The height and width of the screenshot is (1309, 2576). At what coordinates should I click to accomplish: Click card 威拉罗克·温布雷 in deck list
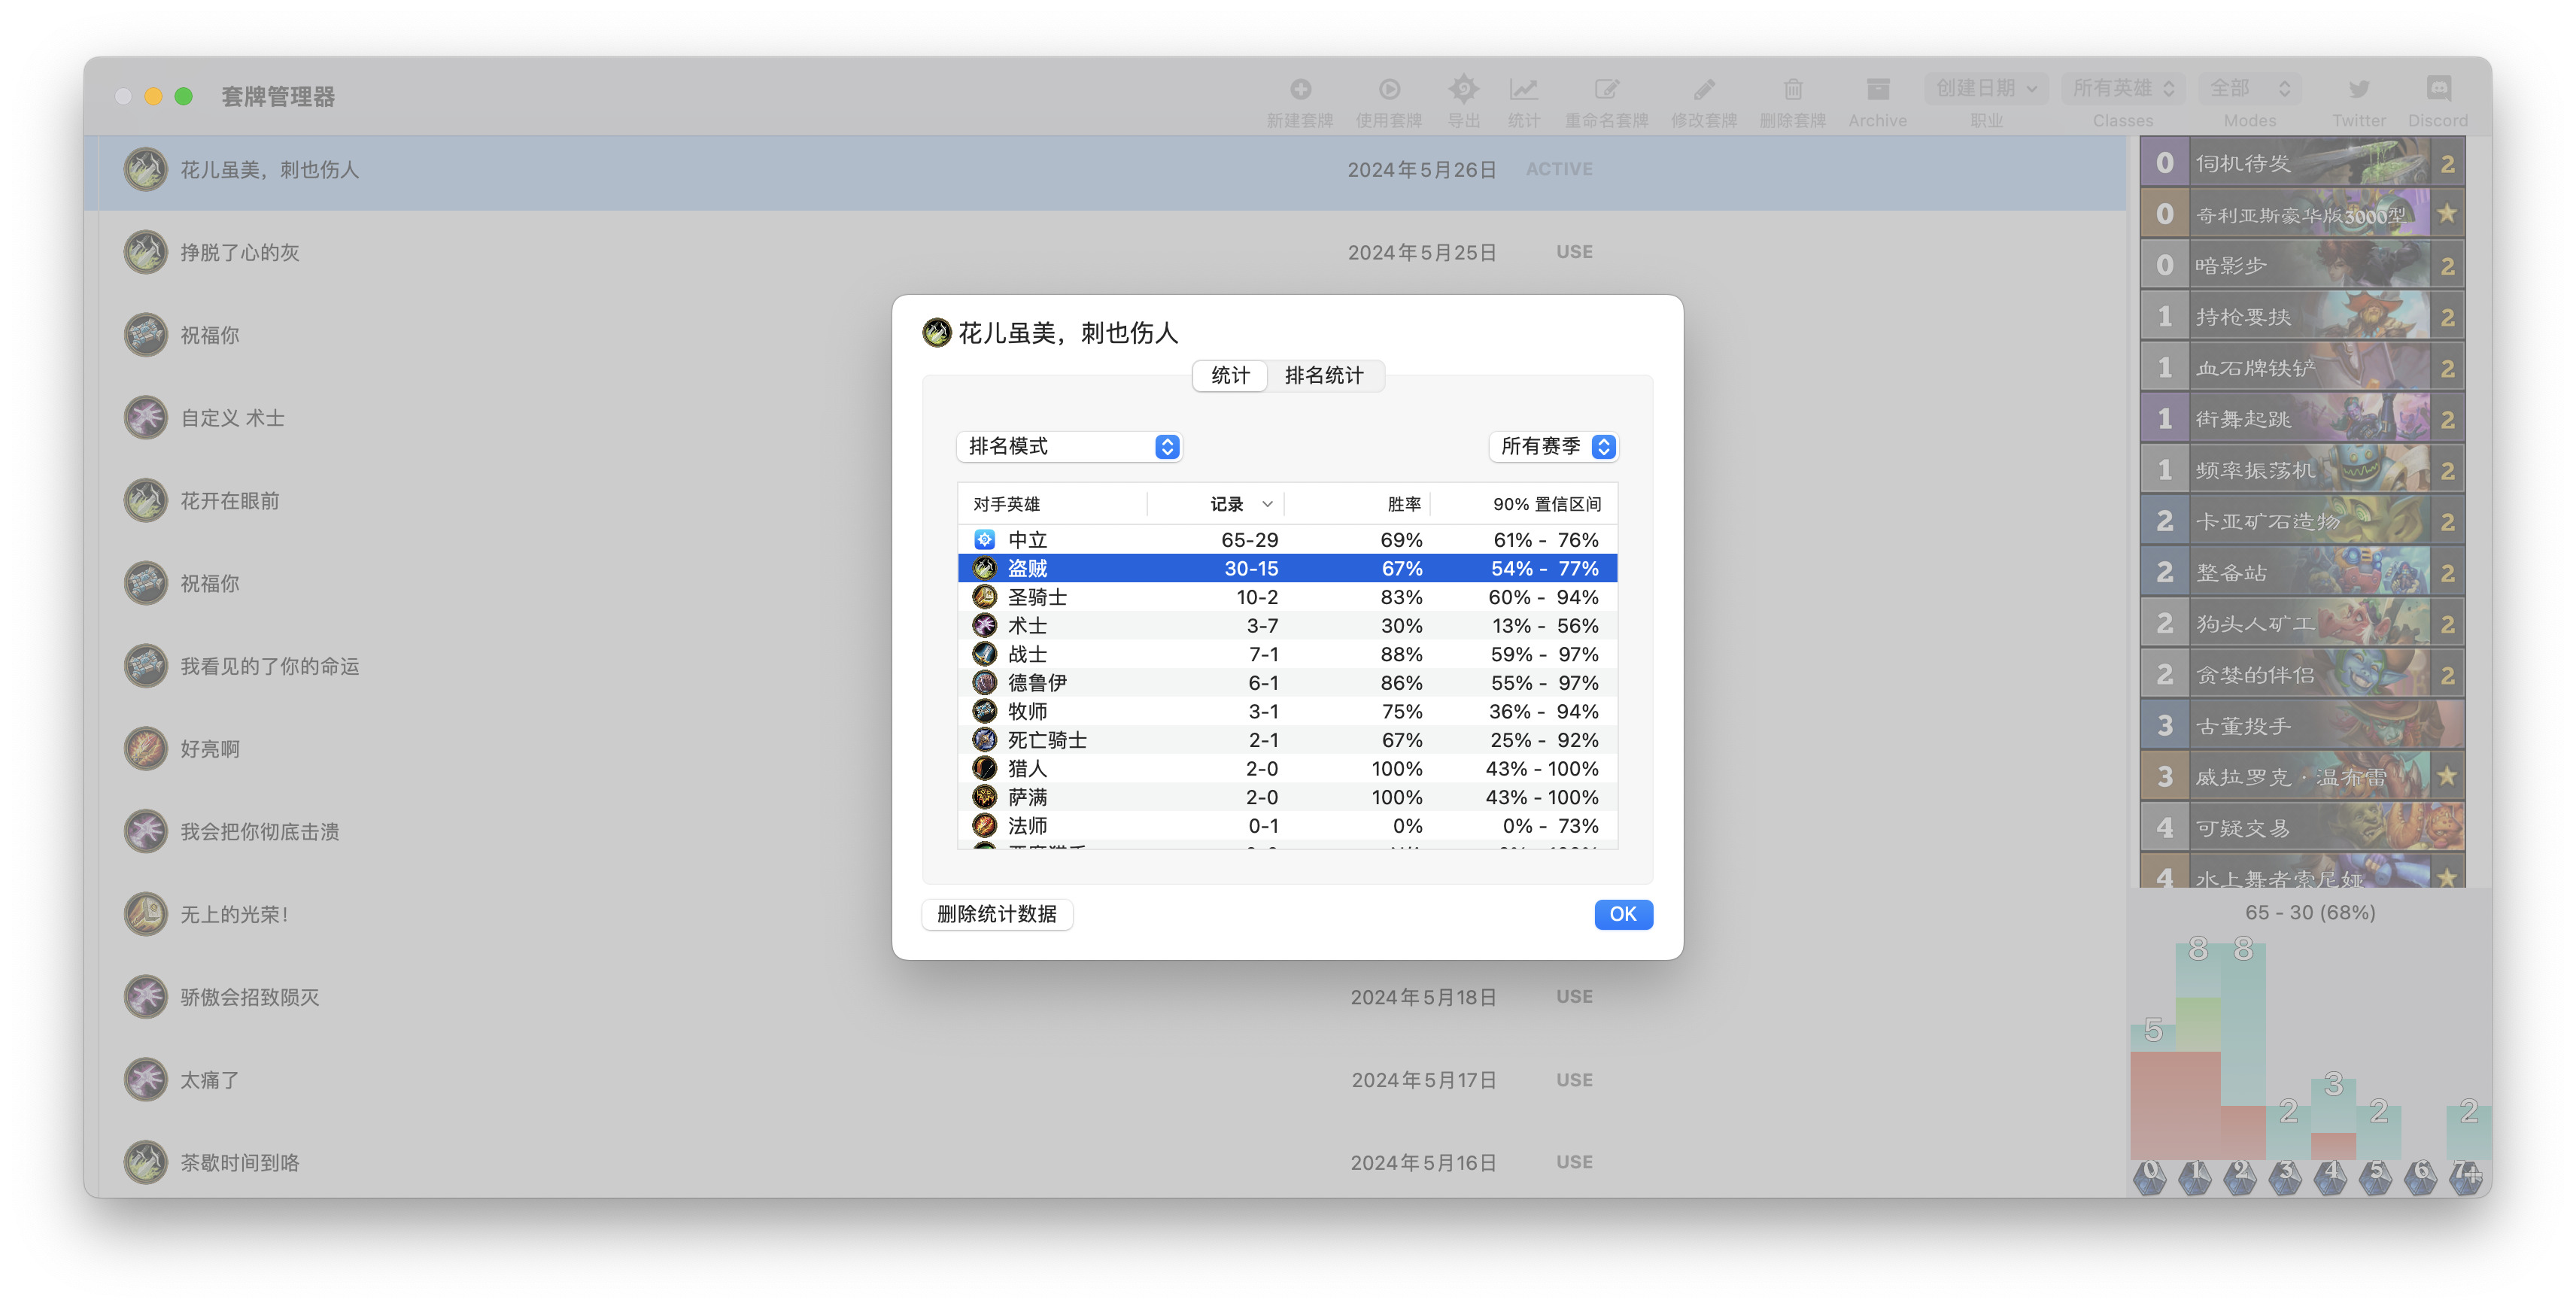2303,777
